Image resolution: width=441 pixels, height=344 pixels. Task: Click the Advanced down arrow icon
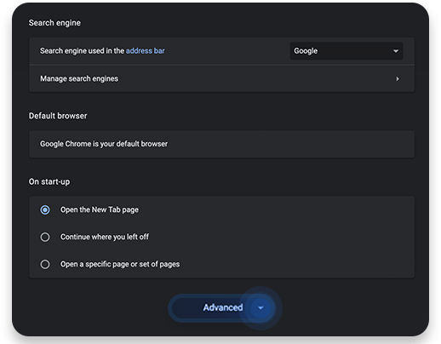pos(261,308)
